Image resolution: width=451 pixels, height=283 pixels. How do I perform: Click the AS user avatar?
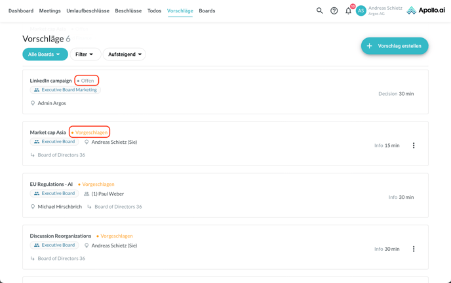tap(361, 11)
